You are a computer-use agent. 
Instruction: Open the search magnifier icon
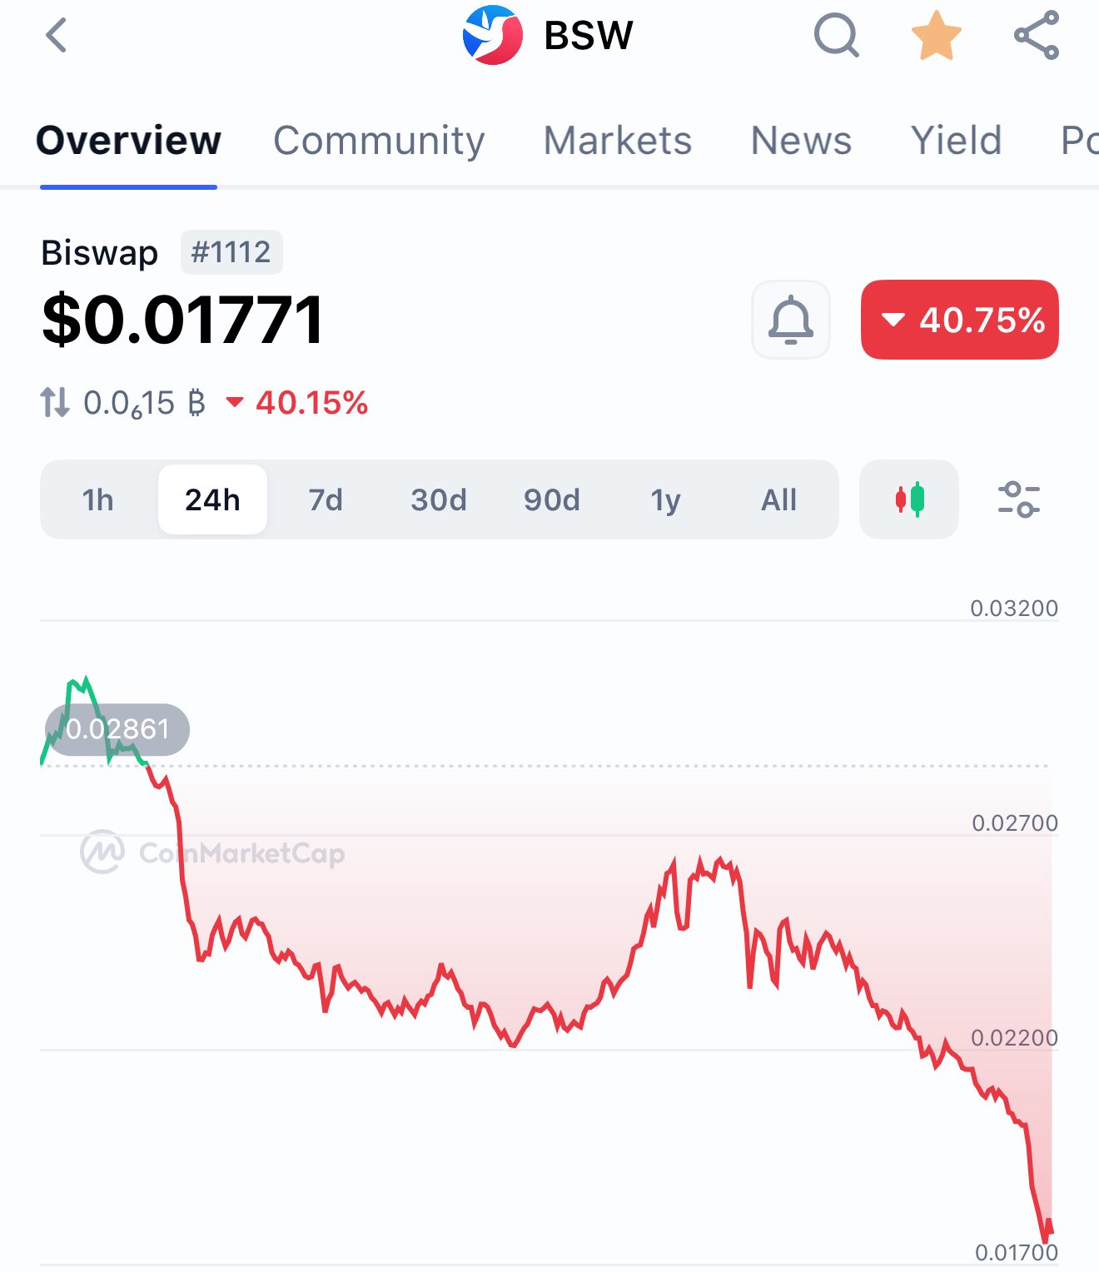coord(835,36)
